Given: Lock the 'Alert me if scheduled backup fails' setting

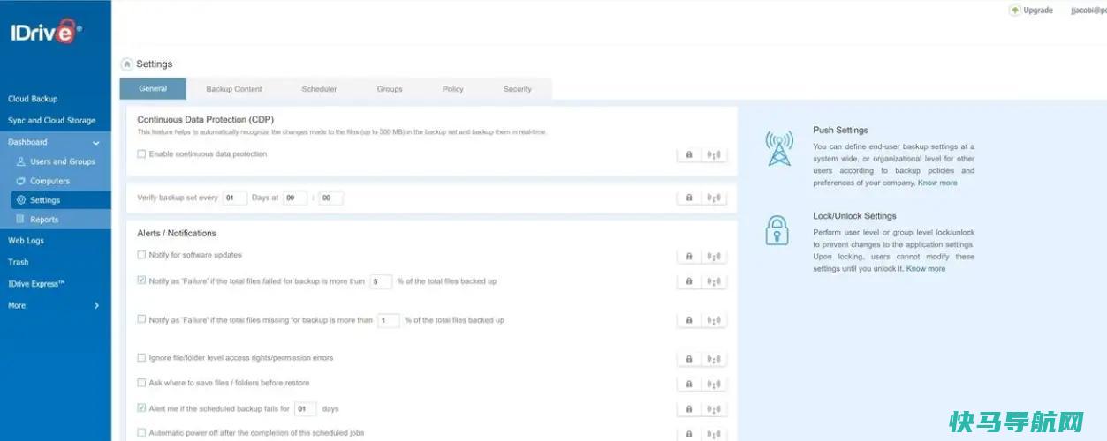Looking at the screenshot, I should (x=689, y=409).
